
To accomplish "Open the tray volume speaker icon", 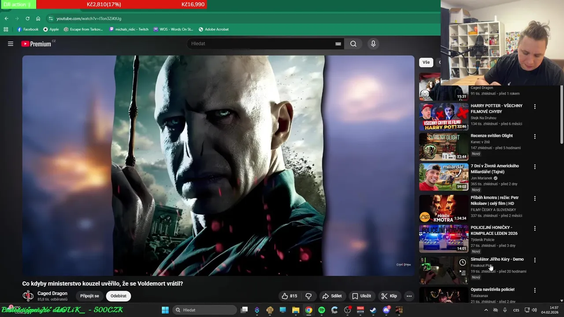I will (x=534, y=310).
